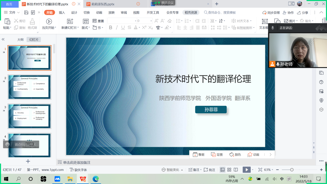
Task: Toggle Italic text formatting
Action: [117, 28]
